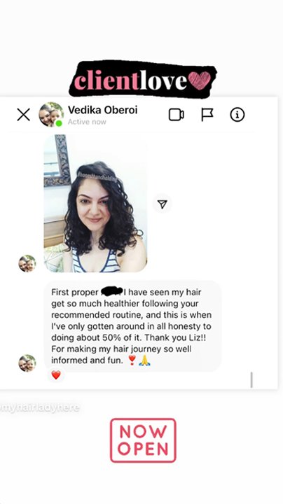Tap the small avatar beside the text message
Viewport: 283px width, 504px height.
click(x=27, y=363)
